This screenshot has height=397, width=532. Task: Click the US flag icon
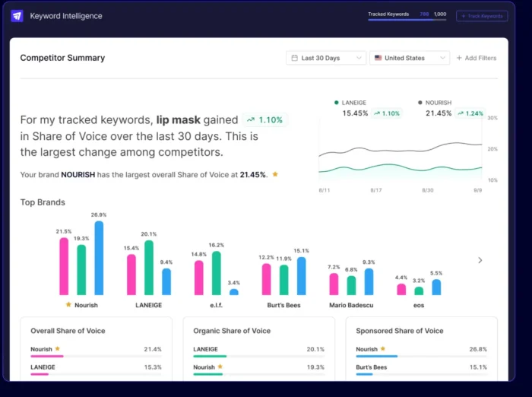tap(378, 58)
